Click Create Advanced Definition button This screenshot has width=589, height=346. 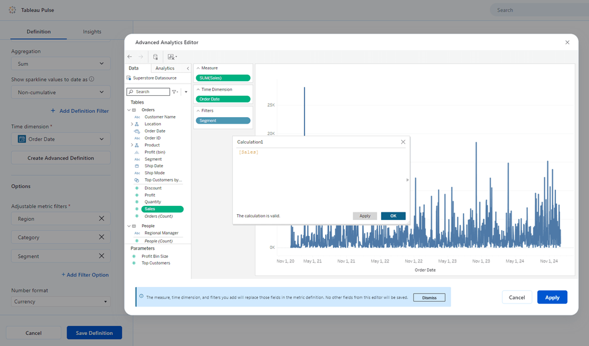[61, 158]
